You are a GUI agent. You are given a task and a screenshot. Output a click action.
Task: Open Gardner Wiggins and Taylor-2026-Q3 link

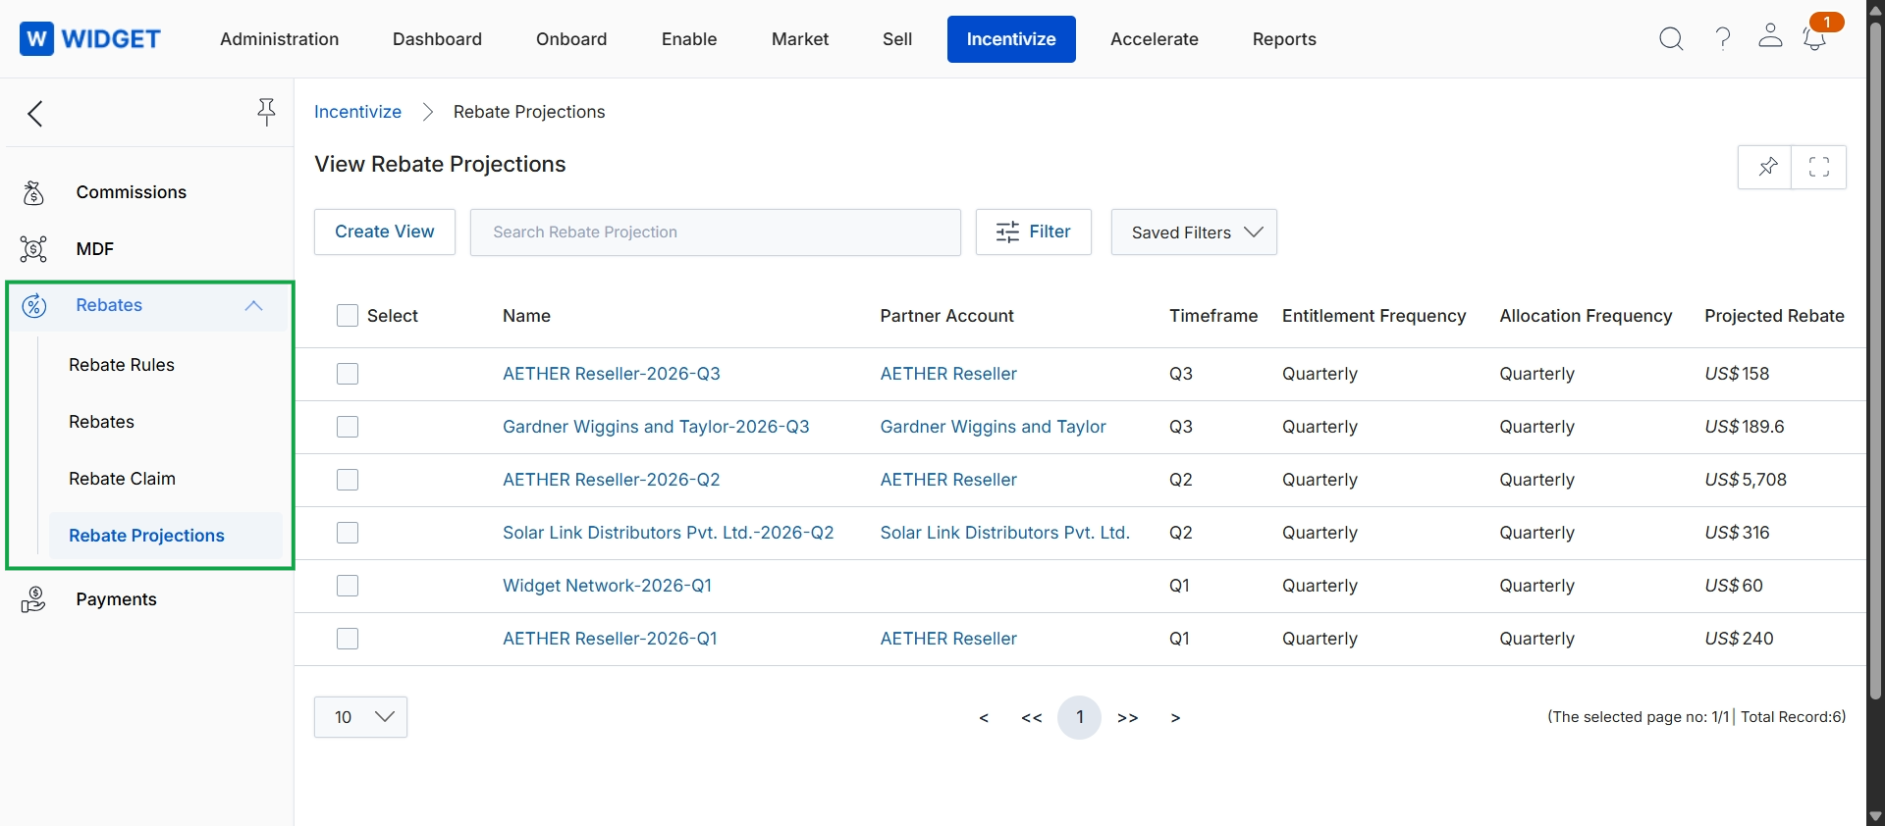click(x=656, y=427)
